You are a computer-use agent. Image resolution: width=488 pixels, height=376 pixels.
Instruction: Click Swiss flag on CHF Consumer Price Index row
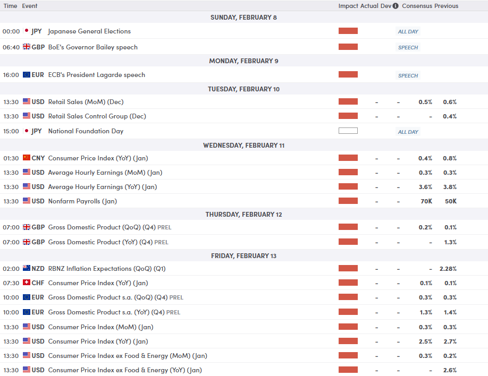pyautogui.click(x=27, y=283)
